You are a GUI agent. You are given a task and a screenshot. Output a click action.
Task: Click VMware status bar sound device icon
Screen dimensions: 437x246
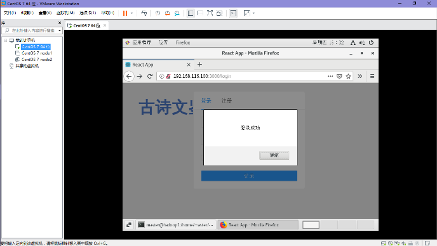coord(404,243)
